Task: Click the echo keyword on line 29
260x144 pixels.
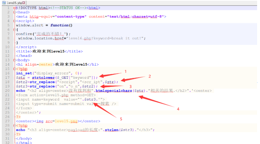Action: point(20,130)
